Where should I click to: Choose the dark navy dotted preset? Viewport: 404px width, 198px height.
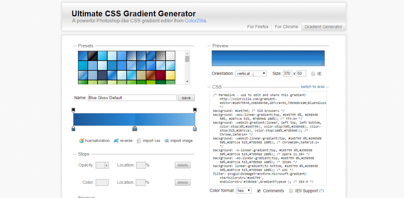102,75
